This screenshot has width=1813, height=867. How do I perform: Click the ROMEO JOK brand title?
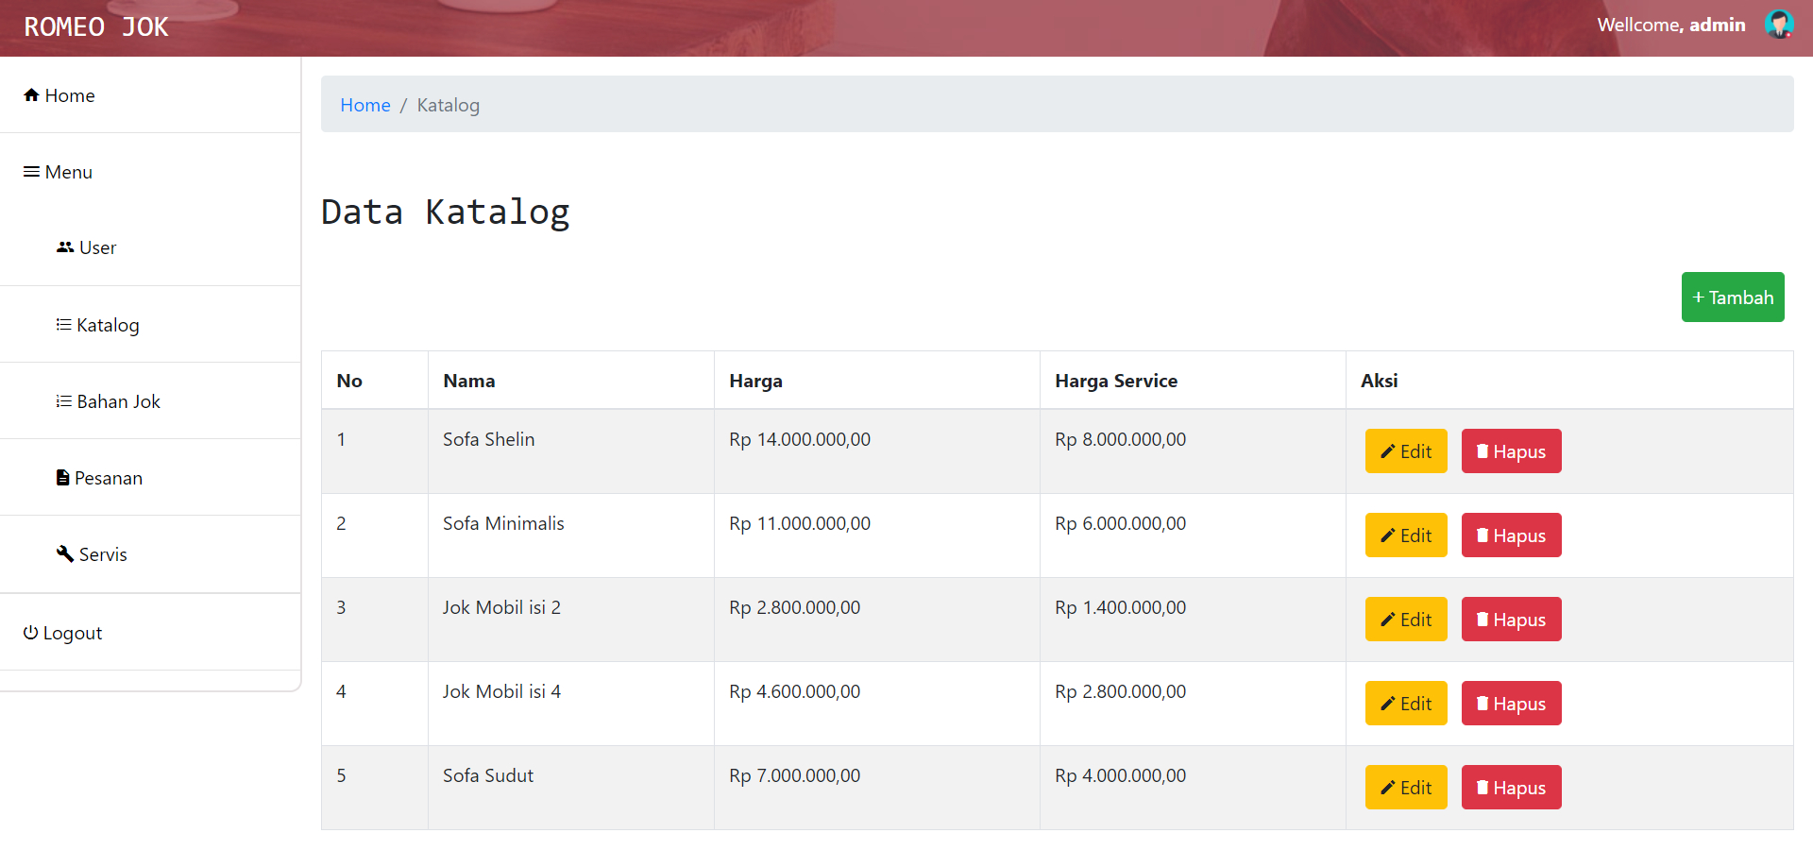[x=96, y=27]
